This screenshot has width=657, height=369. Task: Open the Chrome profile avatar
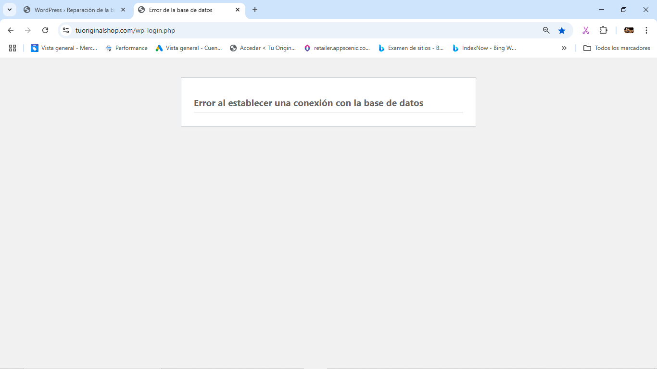coord(629,30)
